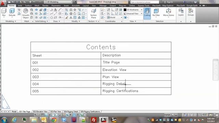Screen dimensions: 219x123
Task: Switch to 004-Rigging Detail layout tab
Action: [x=71, y=112]
